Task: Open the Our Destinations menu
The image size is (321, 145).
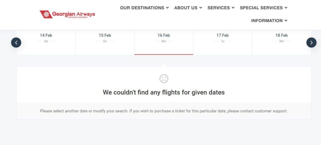Action: [x=142, y=8]
